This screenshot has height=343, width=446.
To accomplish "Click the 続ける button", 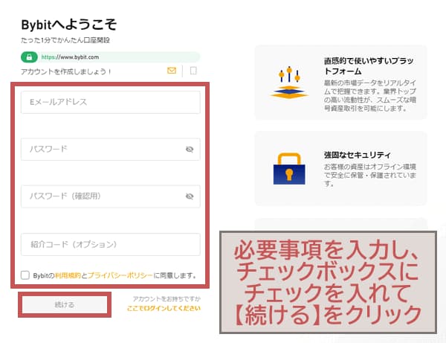I will click(65, 305).
